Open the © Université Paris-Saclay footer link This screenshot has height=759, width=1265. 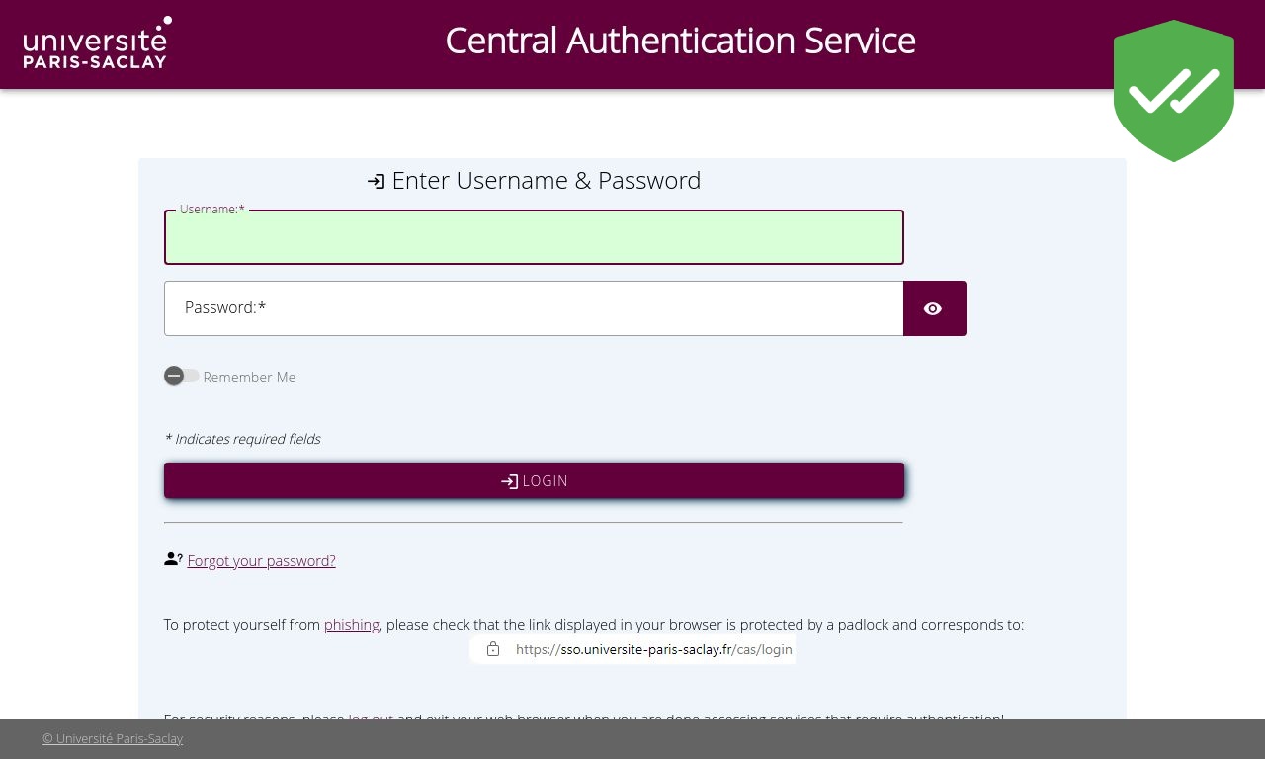pos(113,738)
